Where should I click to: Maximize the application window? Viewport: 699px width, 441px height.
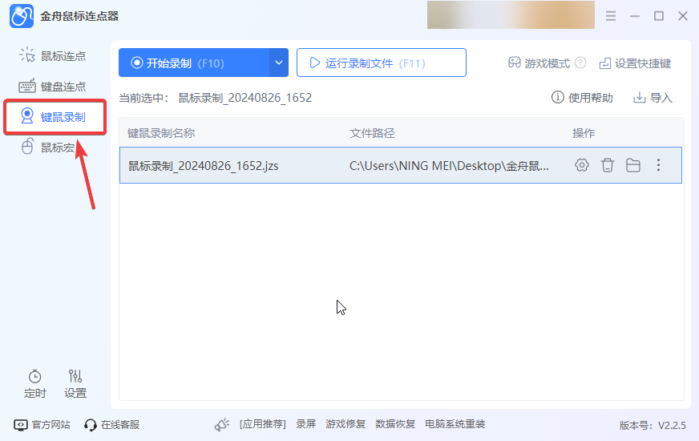pyautogui.click(x=659, y=16)
